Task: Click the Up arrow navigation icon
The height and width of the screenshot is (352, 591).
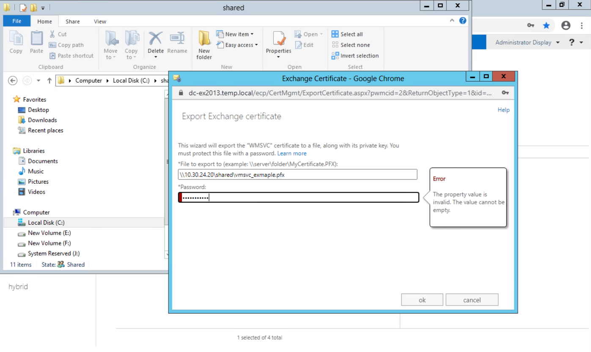Action: click(x=49, y=80)
